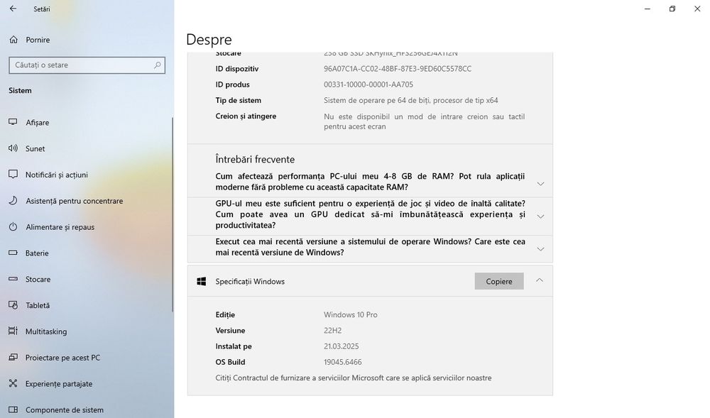Image resolution: width=710 pixels, height=418 pixels.
Task: Select the version value 22H2
Action: point(333,330)
